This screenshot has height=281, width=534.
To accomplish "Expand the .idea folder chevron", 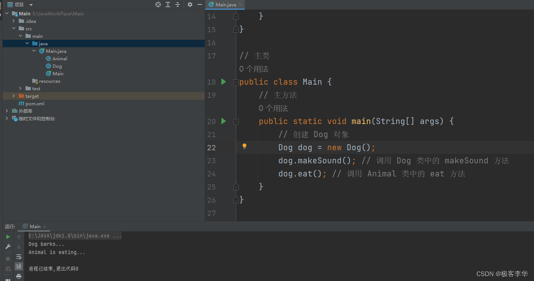I will pyautogui.click(x=14, y=21).
